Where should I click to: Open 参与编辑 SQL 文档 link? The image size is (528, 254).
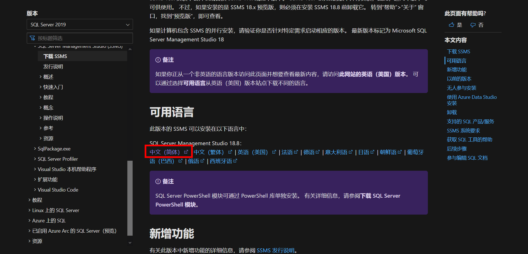[467, 158]
